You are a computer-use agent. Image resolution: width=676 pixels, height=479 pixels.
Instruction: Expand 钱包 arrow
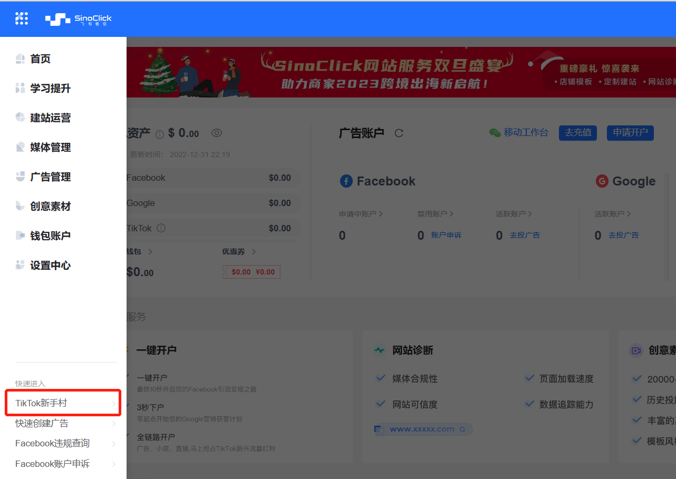point(150,252)
